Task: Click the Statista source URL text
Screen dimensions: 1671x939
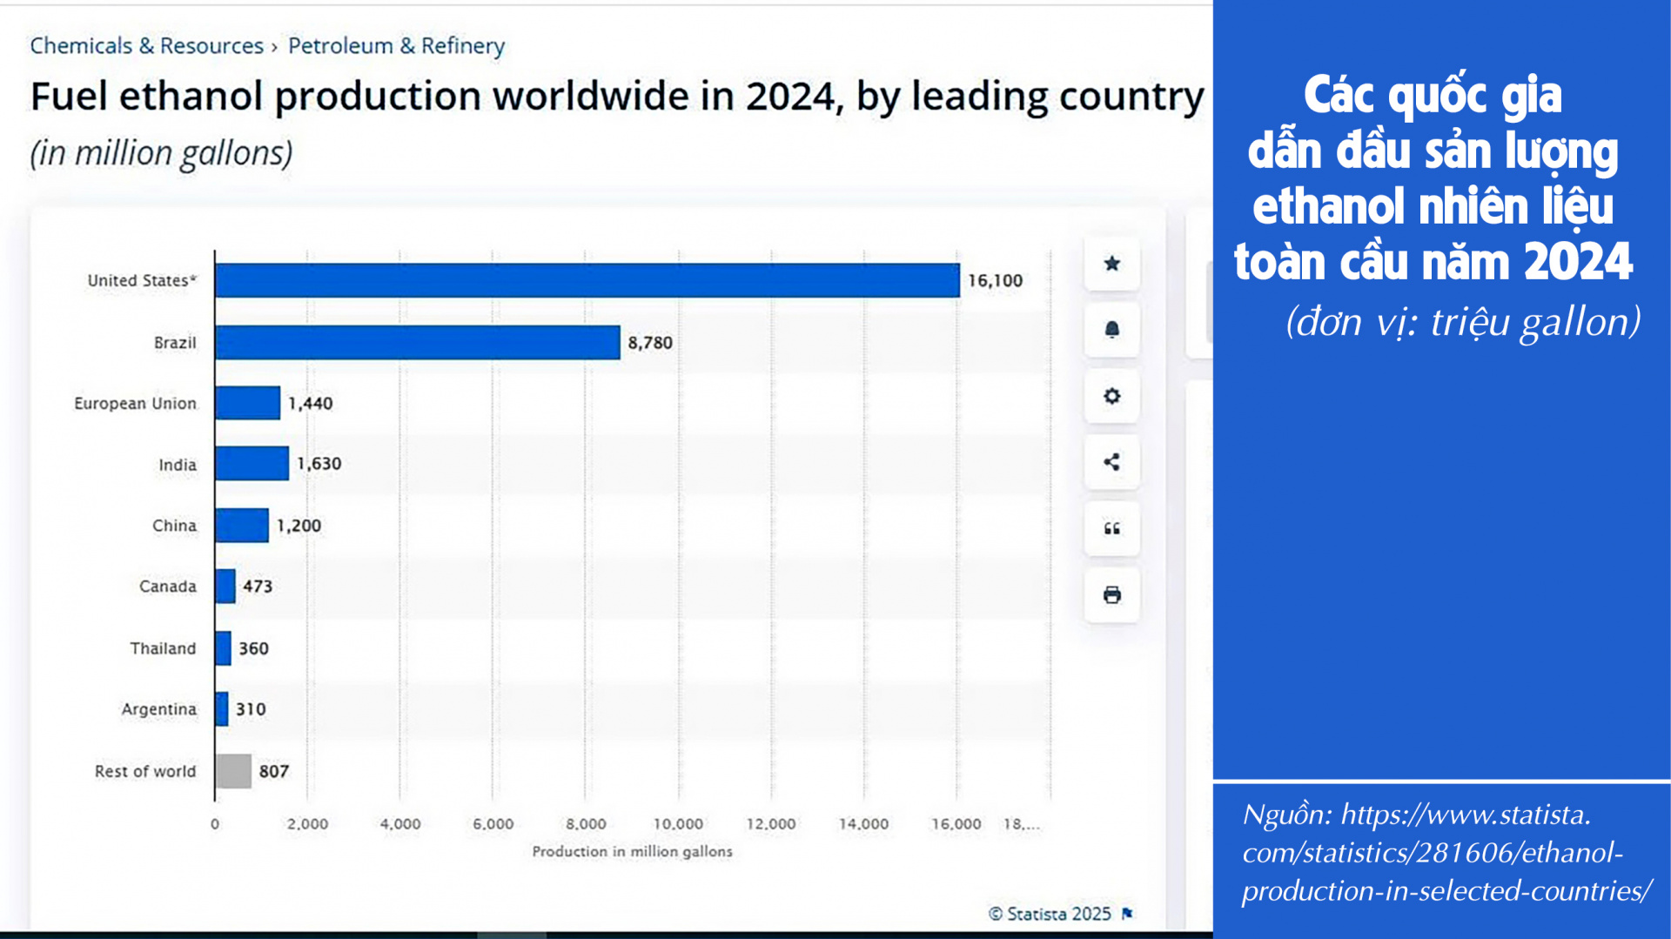Action: pos(1446,853)
